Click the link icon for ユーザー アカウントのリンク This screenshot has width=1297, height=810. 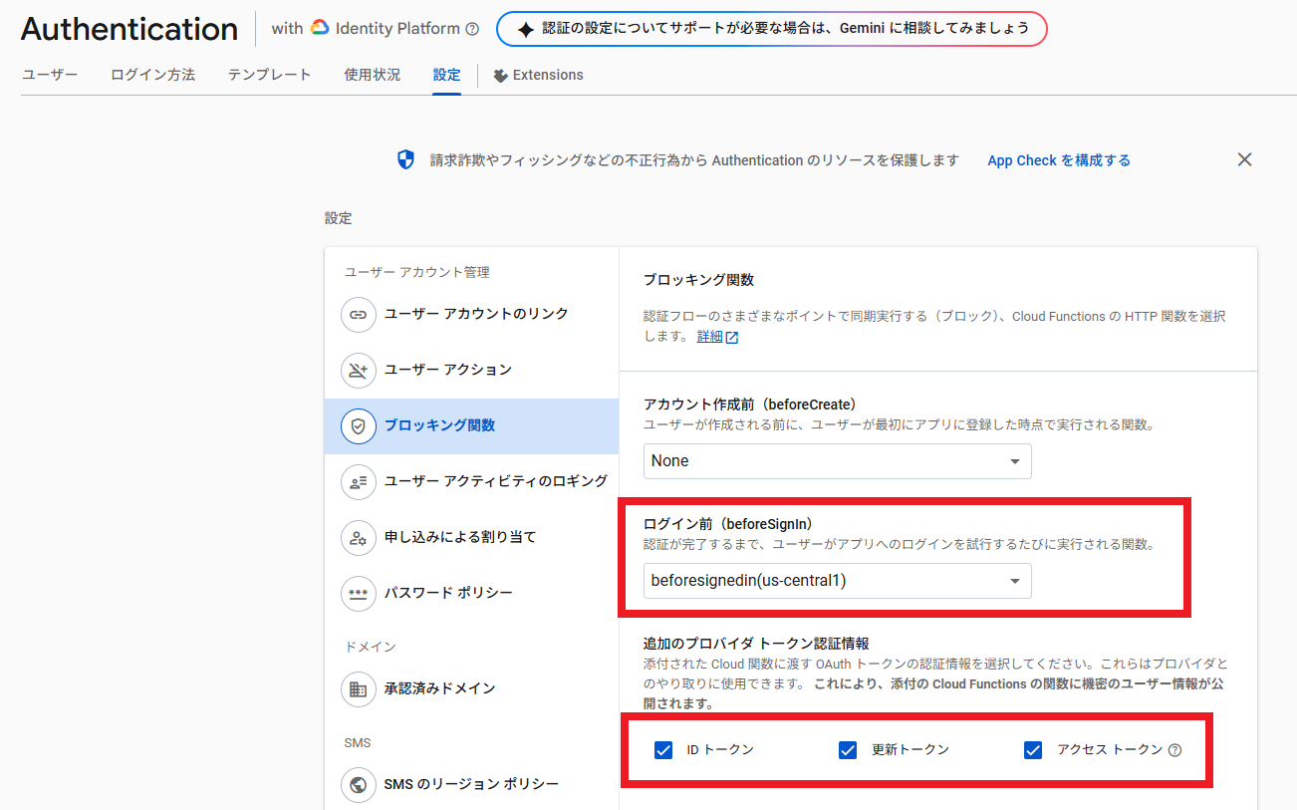359,314
